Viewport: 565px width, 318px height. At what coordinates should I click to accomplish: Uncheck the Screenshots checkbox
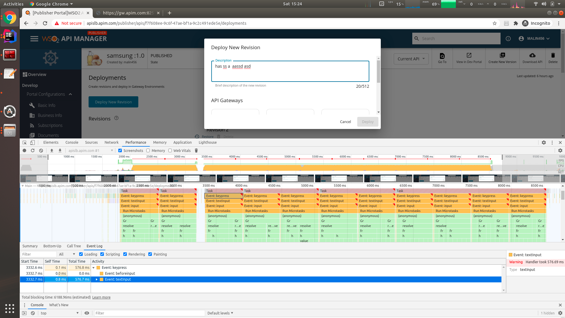pyautogui.click(x=120, y=150)
